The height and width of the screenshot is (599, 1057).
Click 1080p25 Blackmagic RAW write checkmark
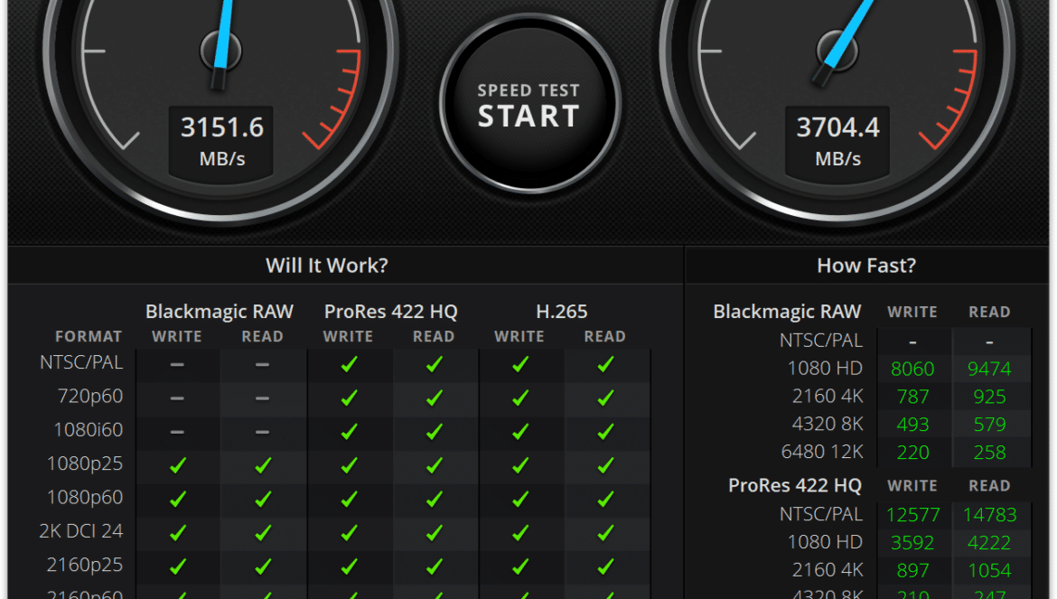tap(177, 465)
